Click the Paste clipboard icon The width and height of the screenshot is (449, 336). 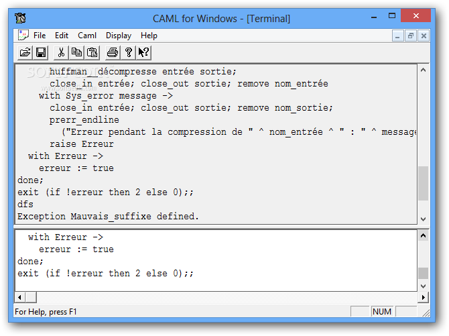(92, 52)
